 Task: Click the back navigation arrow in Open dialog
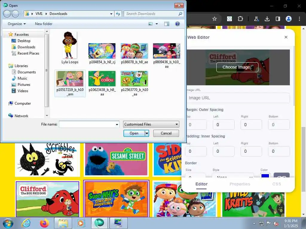(7, 14)
